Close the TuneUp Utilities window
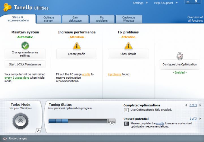Screen dimensions: 204x142 (196, 2)
